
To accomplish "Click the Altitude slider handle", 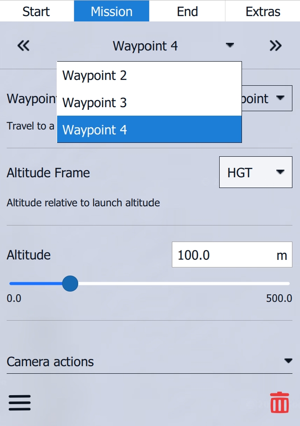I will click(70, 284).
